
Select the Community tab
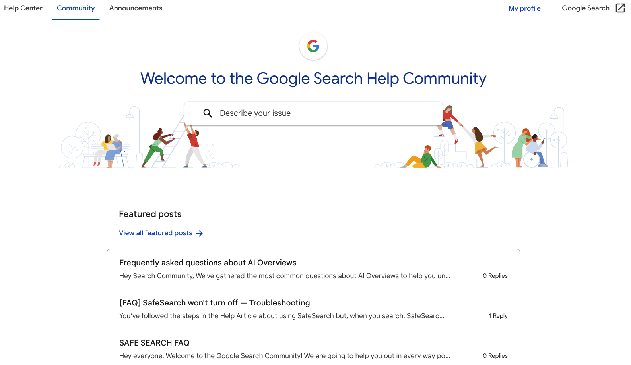76,8
